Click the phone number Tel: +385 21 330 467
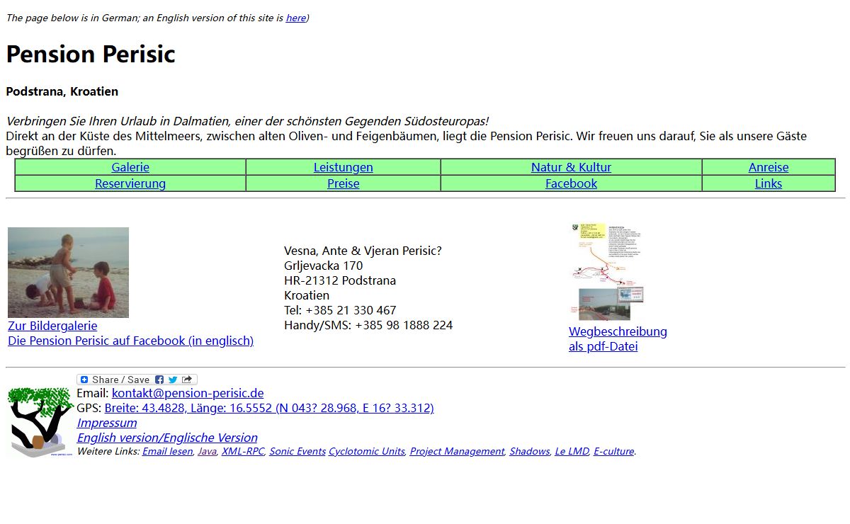This screenshot has width=850, height=524. coord(340,310)
